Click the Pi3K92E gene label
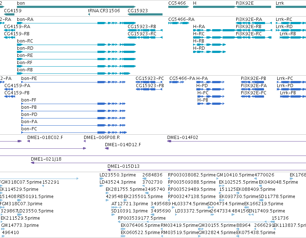This screenshot has height=238, width=306. pos(245,3)
